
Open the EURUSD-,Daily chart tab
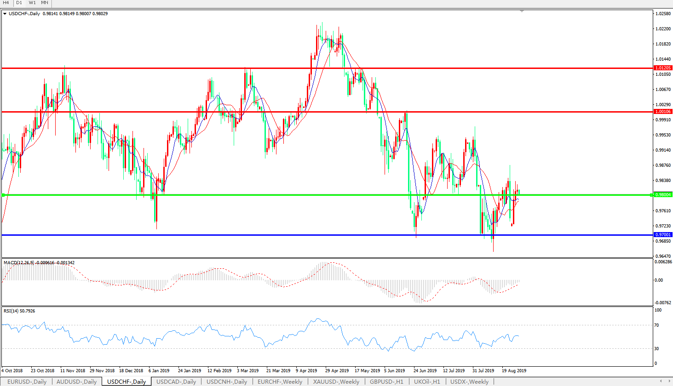(27, 381)
